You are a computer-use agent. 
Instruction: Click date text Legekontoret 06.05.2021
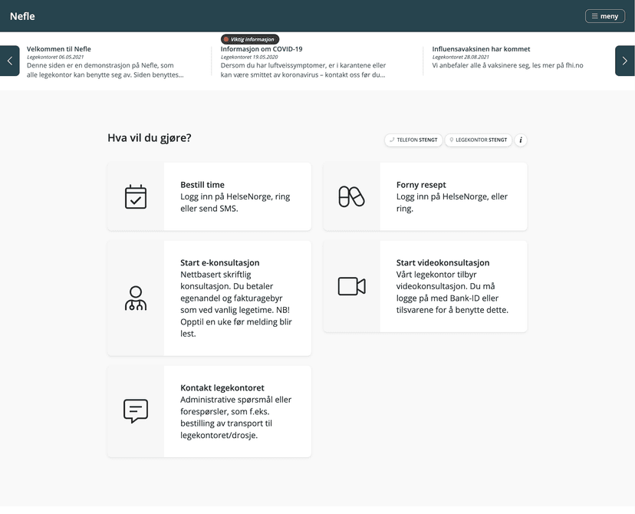tap(55, 57)
